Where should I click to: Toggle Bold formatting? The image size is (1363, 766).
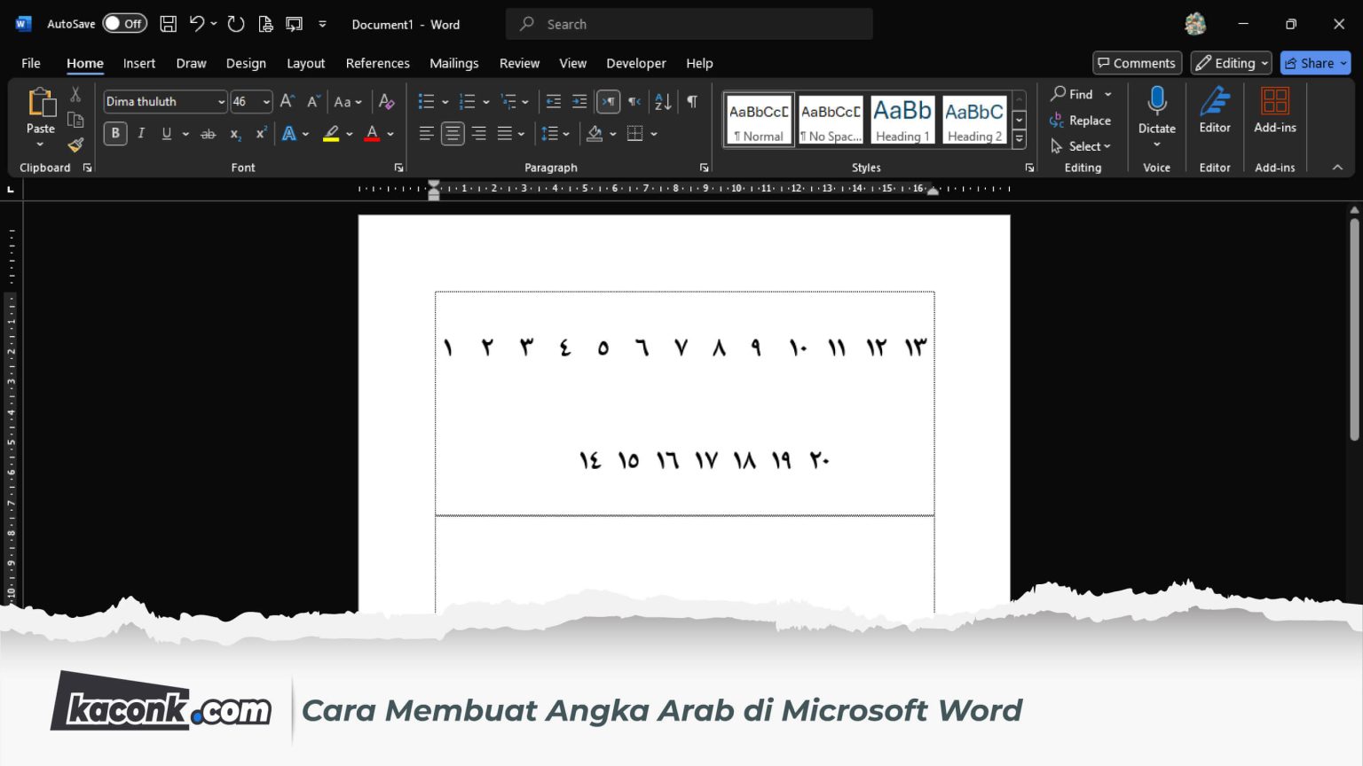[114, 134]
